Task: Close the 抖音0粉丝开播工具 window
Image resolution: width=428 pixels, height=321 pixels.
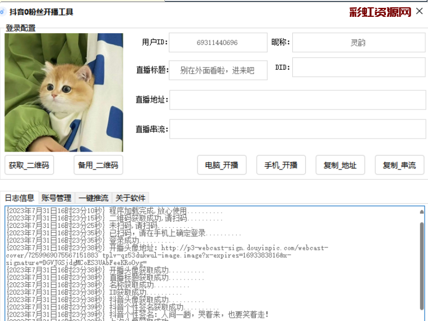Action: tap(419, 11)
